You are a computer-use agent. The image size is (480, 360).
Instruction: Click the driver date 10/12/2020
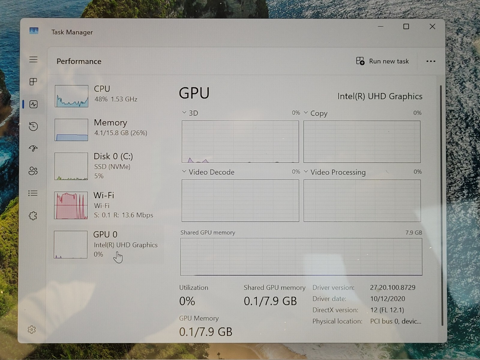click(388, 299)
